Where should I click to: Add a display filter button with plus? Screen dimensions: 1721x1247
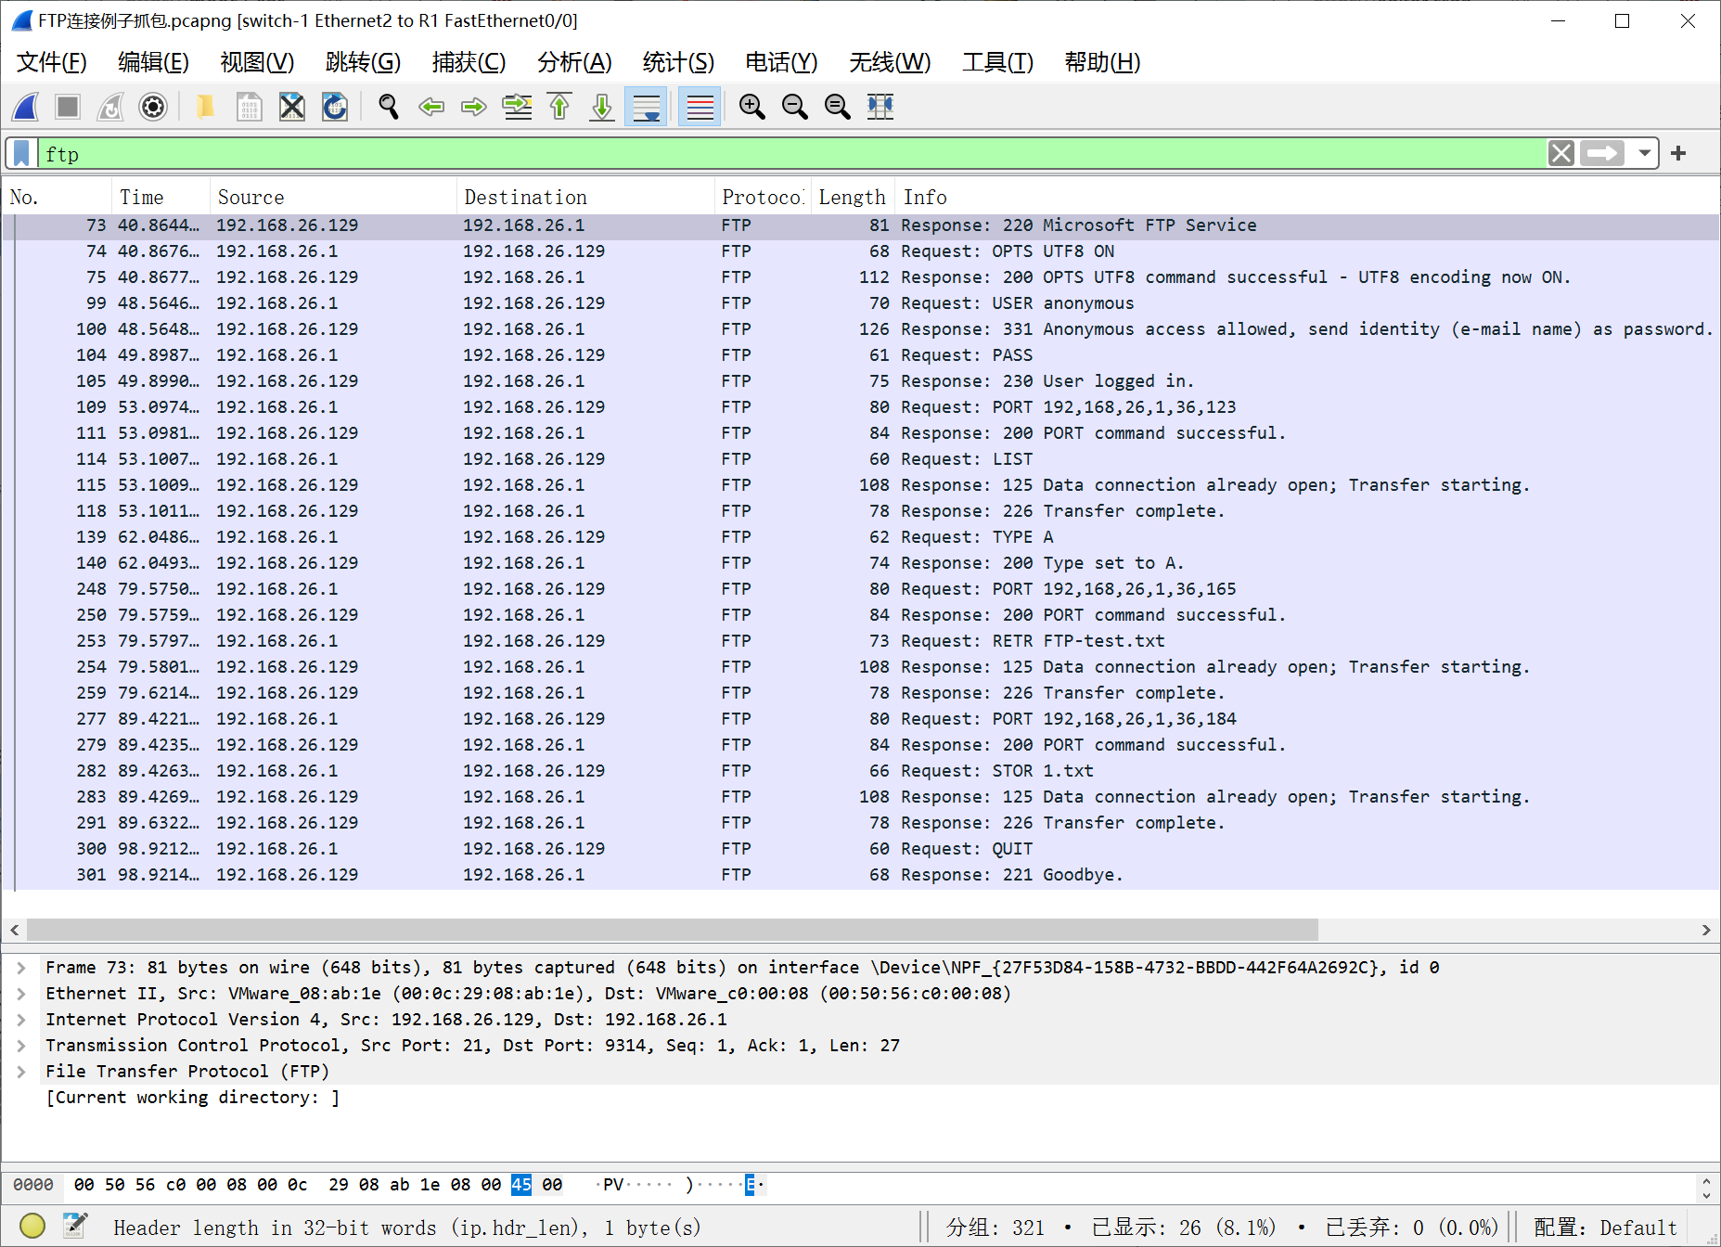tap(1678, 153)
